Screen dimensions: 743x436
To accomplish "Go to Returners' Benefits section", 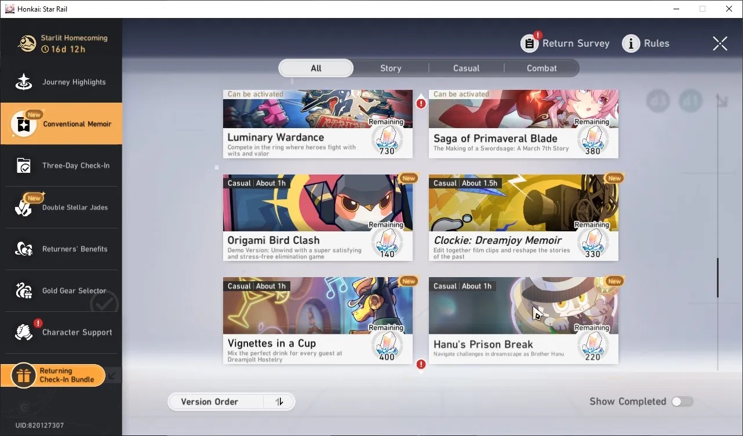I will [x=61, y=249].
